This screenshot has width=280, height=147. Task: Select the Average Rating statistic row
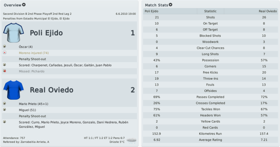click(211, 140)
